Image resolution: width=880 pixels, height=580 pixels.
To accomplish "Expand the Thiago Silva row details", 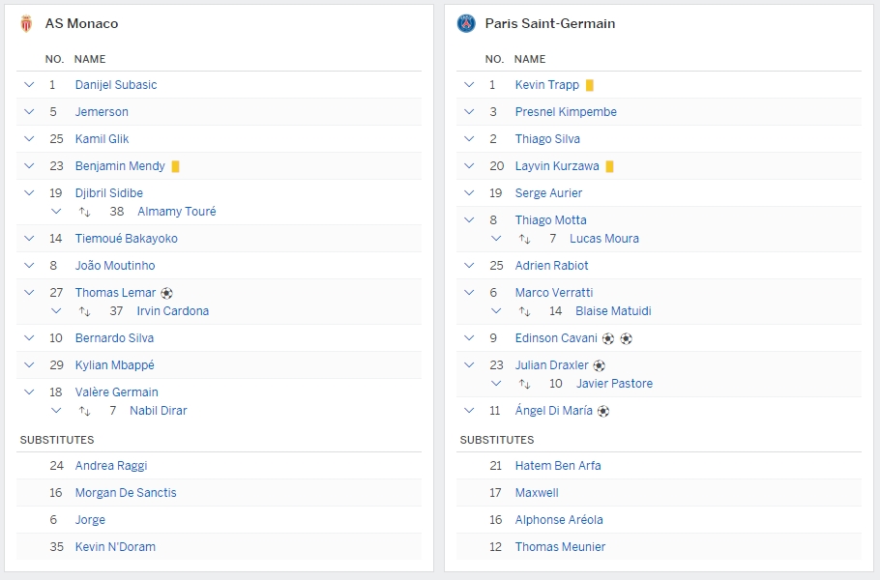I will [x=470, y=139].
